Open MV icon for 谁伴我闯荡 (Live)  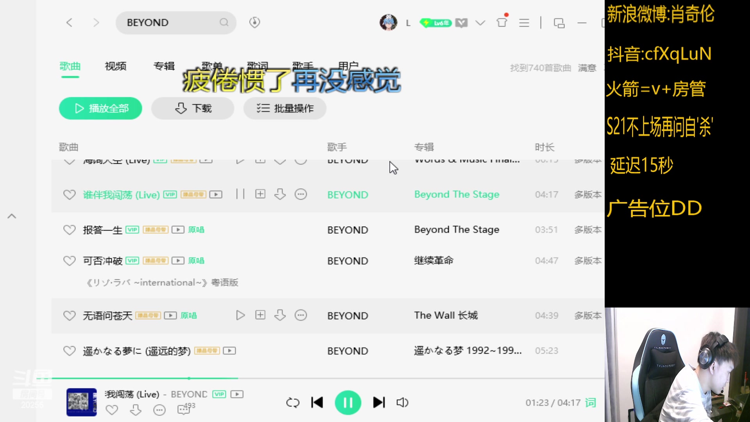[x=216, y=195]
